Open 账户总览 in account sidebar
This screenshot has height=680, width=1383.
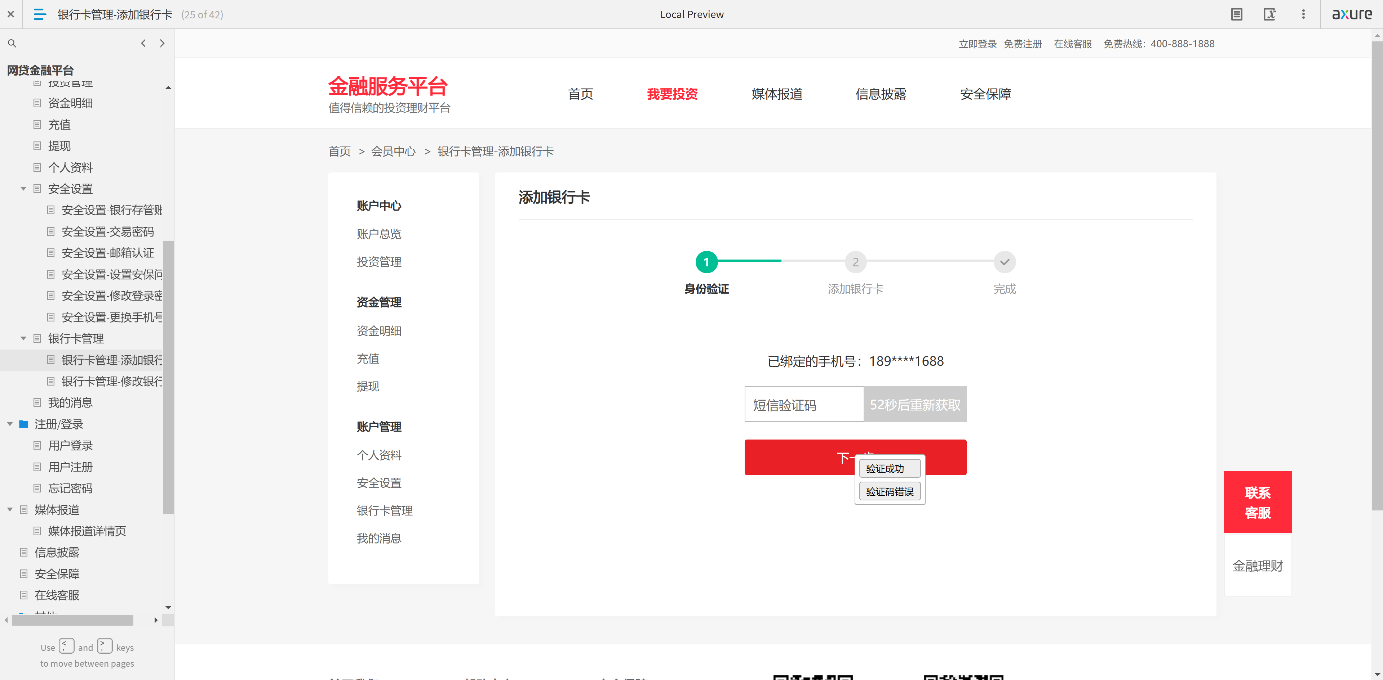tap(379, 234)
